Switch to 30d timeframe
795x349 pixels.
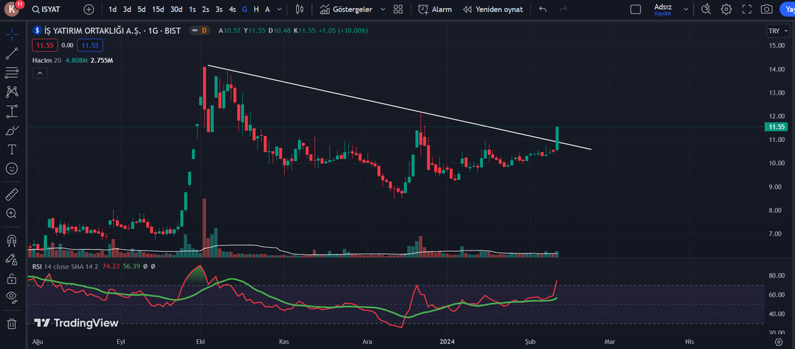(176, 9)
